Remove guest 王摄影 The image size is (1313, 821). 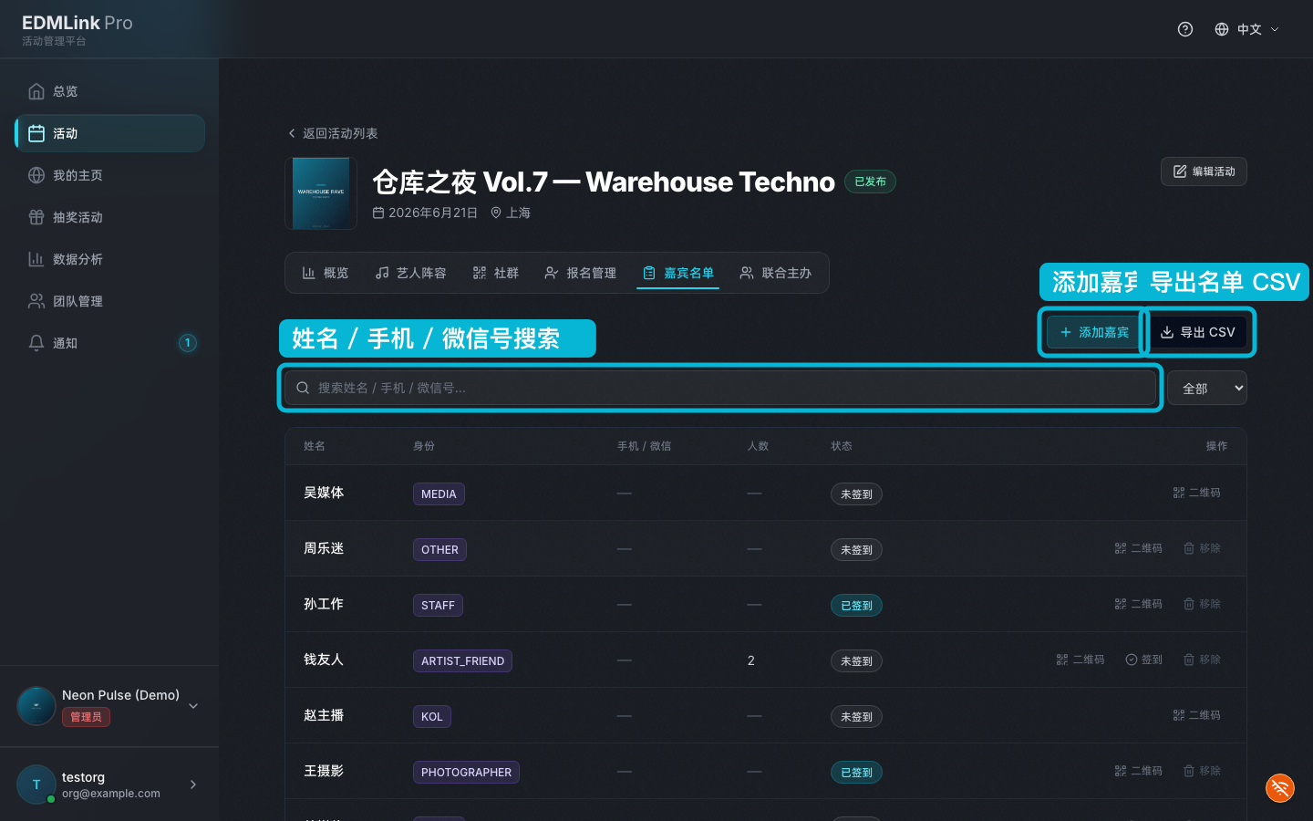click(x=1202, y=771)
